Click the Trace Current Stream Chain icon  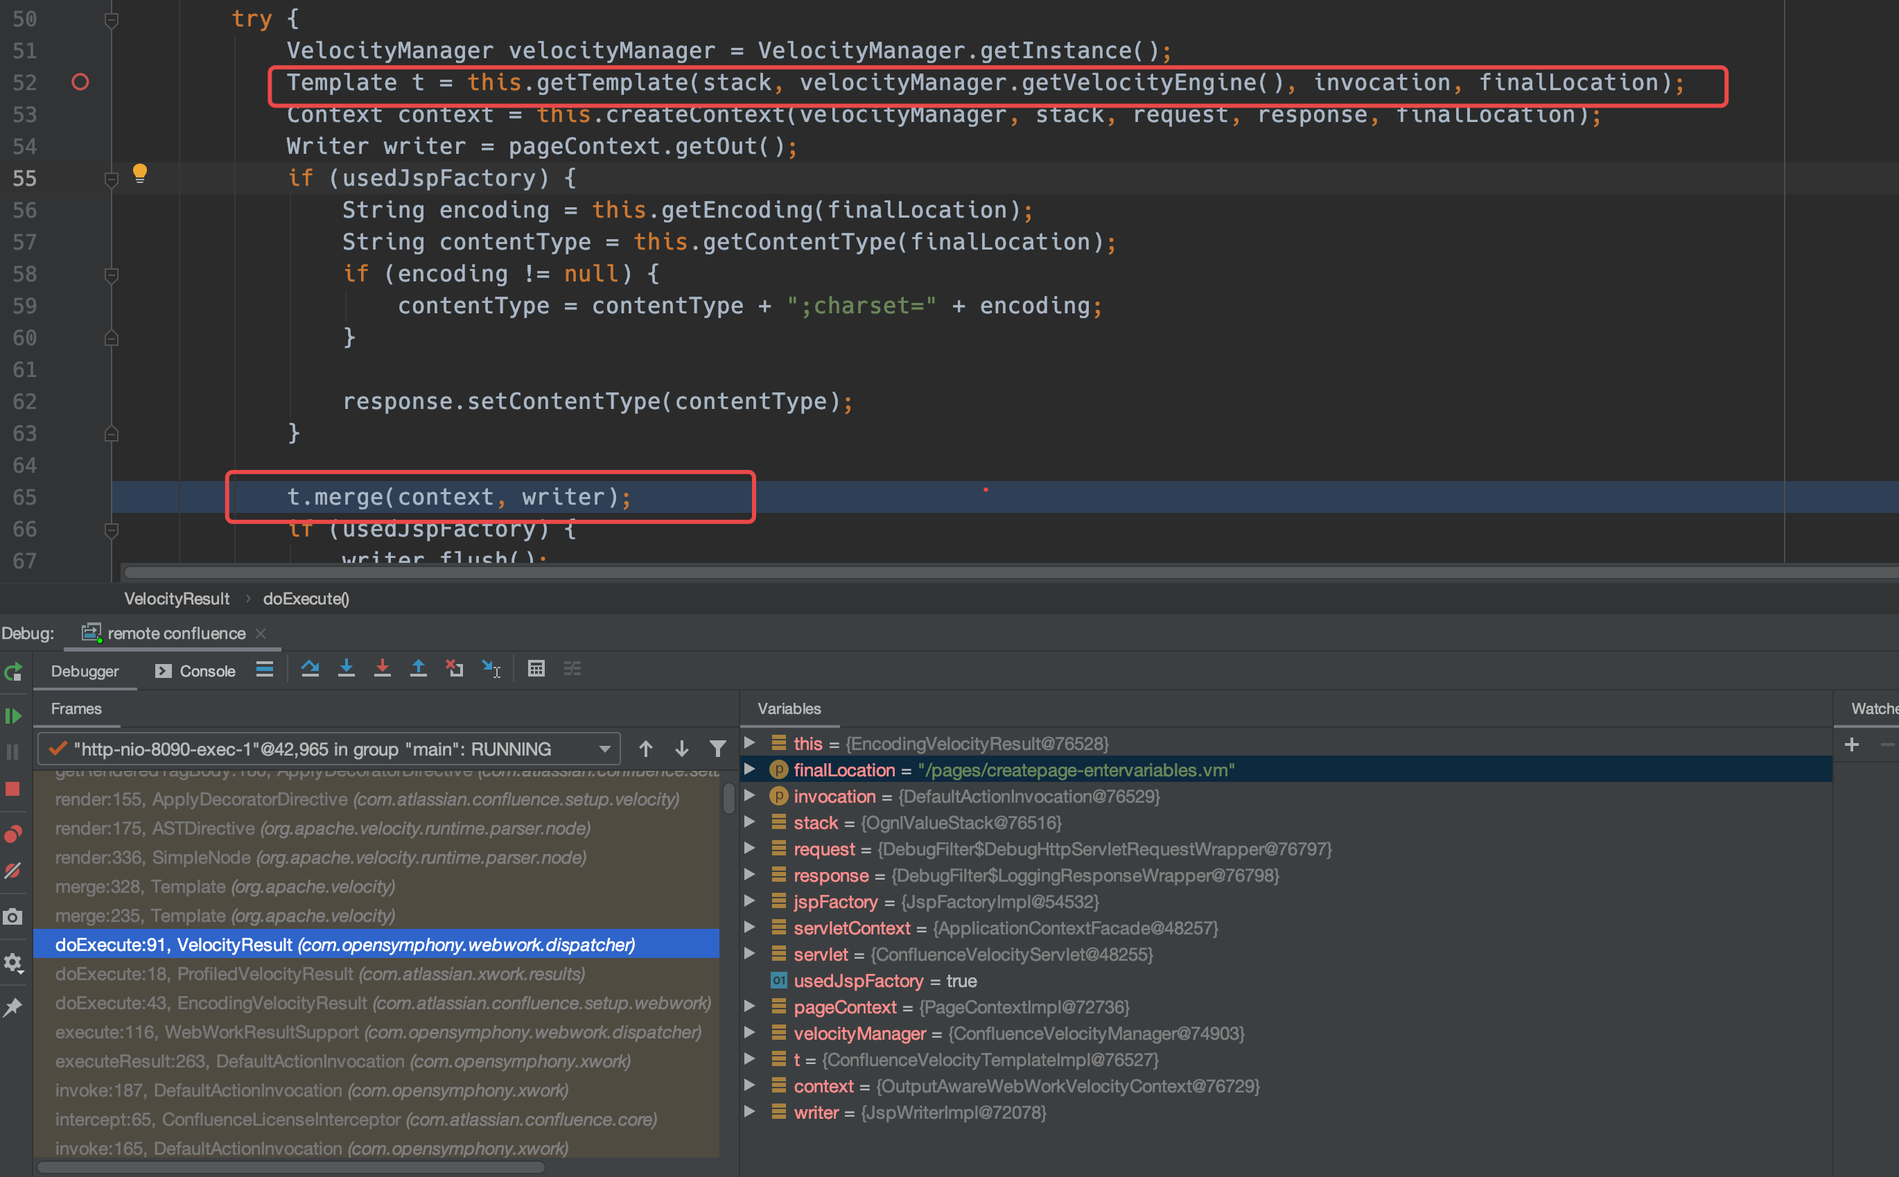point(572,669)
